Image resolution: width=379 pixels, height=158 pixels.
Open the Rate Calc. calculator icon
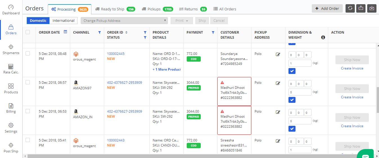pyautogui.click(x=11, y=66)
